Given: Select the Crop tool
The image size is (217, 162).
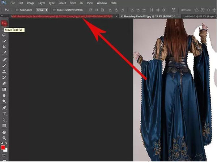Looking at the screenshot, I should pyautogui.click(x=4, y=47).
